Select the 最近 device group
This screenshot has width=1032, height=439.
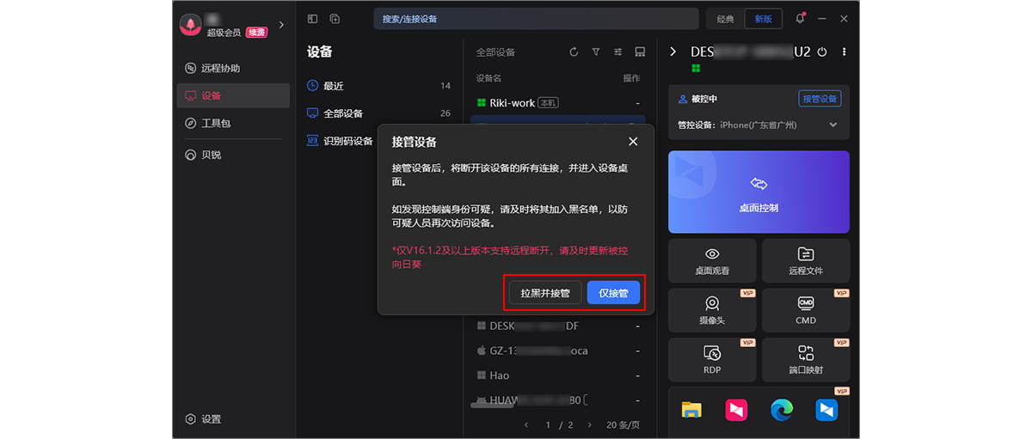click(x=379, y=86)
